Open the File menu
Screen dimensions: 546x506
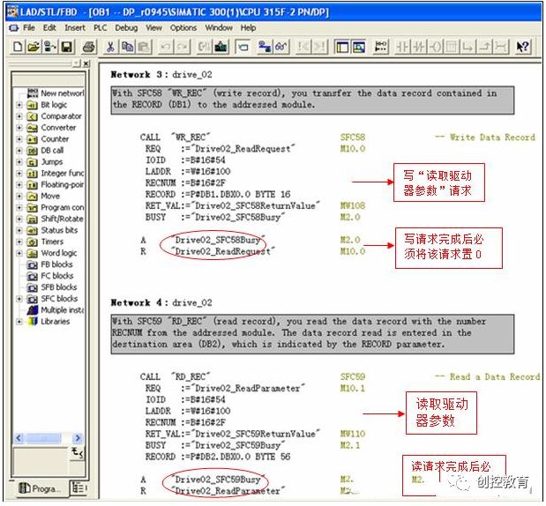pyautogui.click(x=29, y=28)
